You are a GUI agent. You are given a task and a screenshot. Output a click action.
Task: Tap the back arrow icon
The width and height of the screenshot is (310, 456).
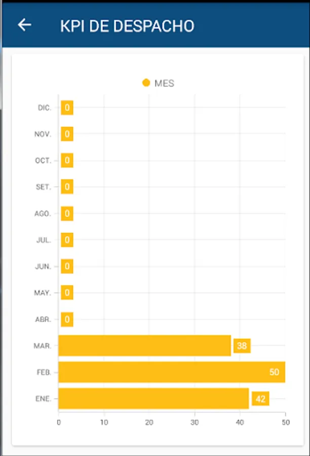(x=24, y=25)
